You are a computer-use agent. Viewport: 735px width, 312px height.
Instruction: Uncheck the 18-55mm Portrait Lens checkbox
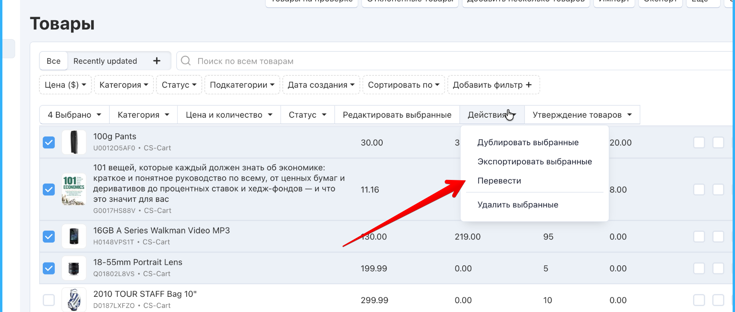(x=49, y=268)
